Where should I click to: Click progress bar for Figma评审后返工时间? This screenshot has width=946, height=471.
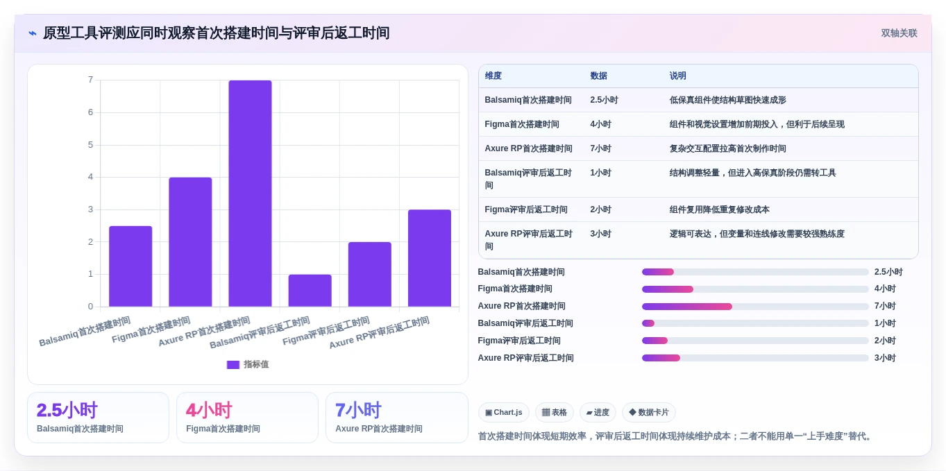point(755,341)
